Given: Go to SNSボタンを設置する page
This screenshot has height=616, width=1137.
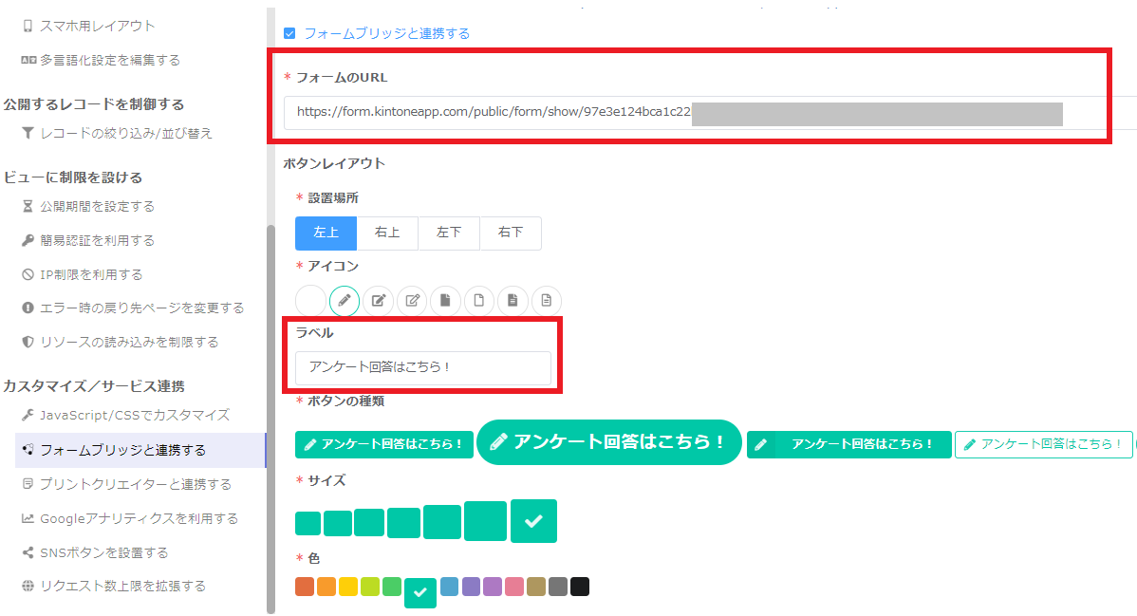Looking at the screenshot, I should pyautogui.click(x=103, y=552).
